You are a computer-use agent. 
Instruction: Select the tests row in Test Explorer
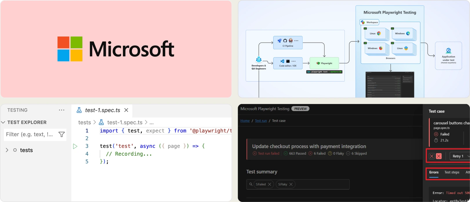coord(35,150)
